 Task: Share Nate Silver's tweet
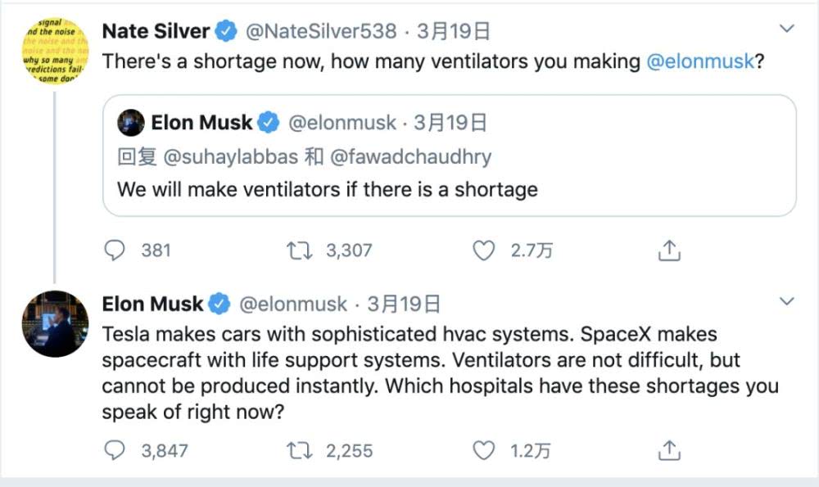669,250
